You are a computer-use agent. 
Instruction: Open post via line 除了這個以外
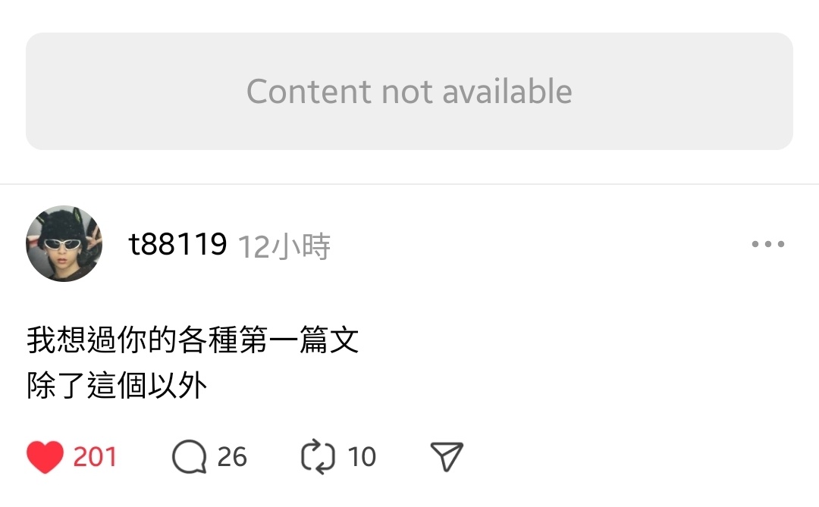click(117, 385)
